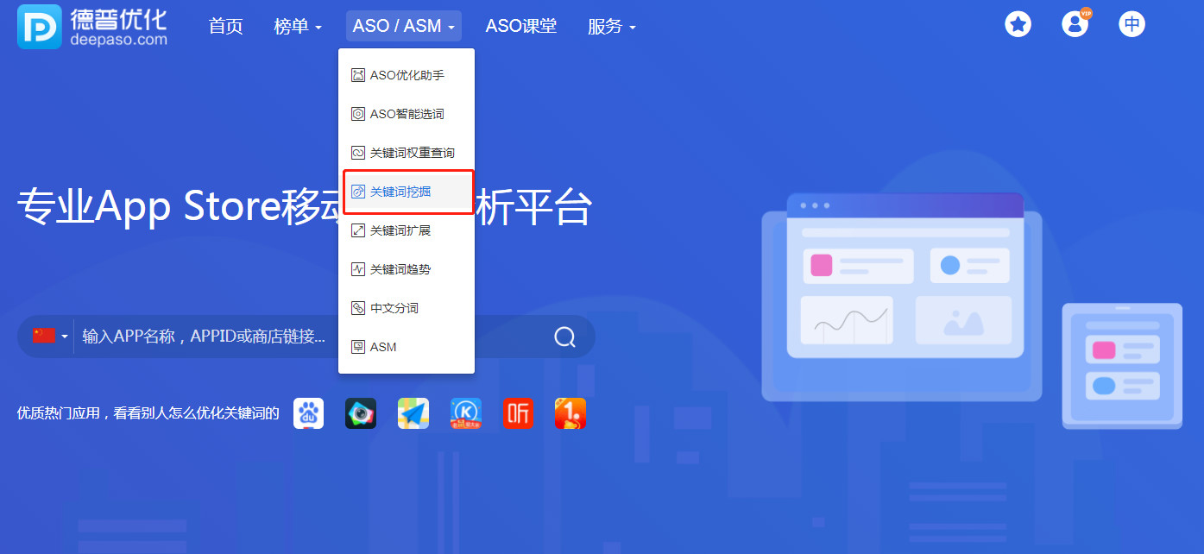
Task: Click the ASO智能选词 menu icon
Action: [x=358, y=114]
